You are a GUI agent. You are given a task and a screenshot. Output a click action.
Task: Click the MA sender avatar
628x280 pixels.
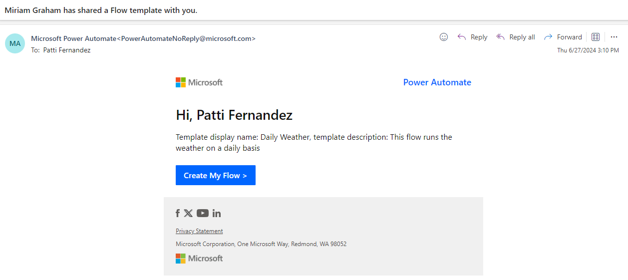coord(15,43)
